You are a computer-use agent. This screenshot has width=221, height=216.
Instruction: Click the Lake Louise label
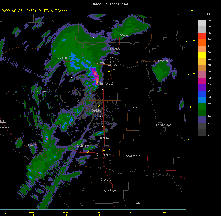click(5, 124)
